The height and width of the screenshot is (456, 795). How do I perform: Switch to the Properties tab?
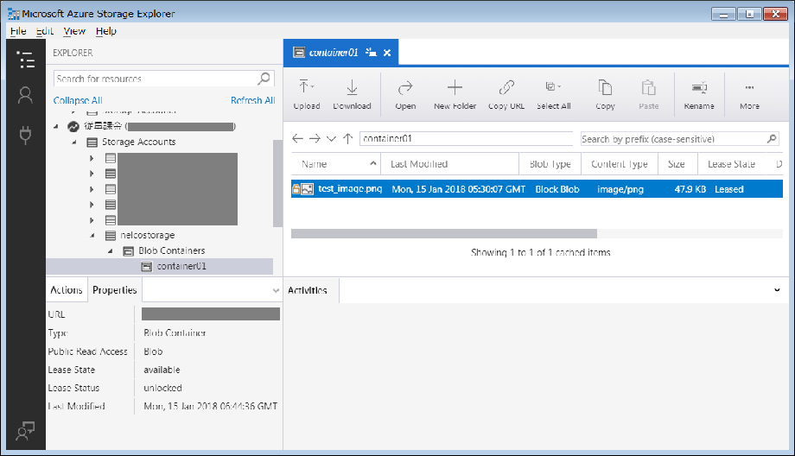[x=115, y=290]
